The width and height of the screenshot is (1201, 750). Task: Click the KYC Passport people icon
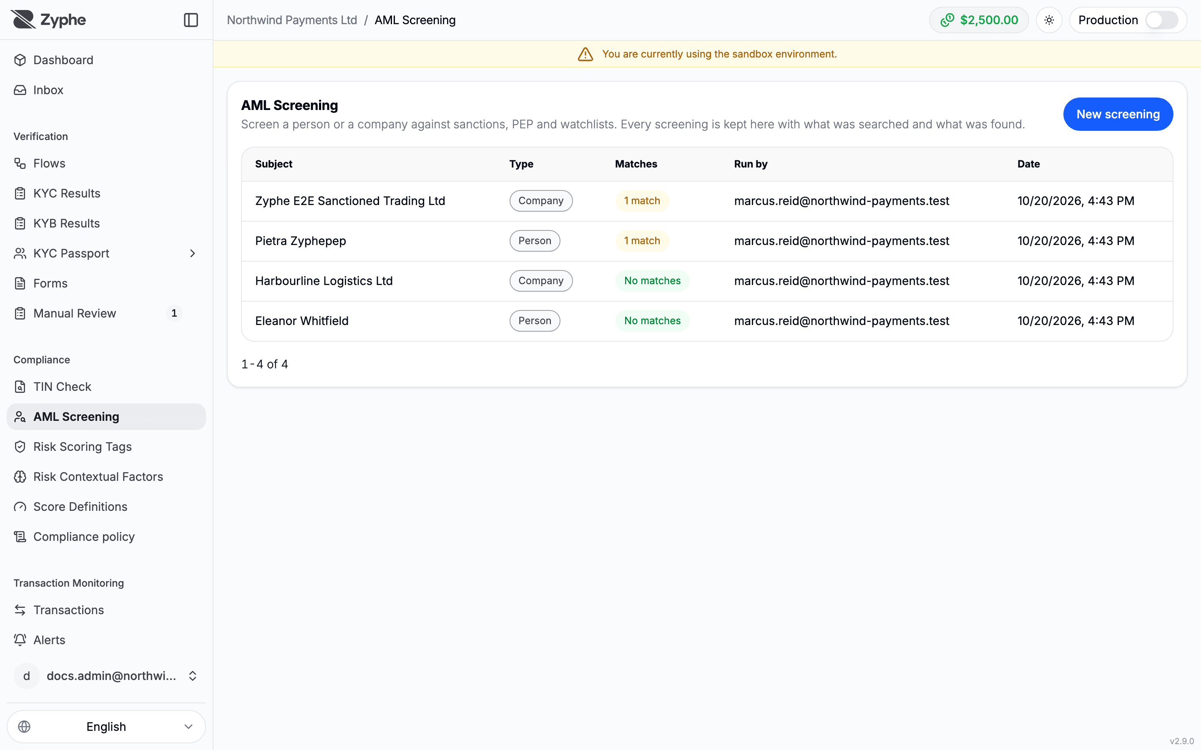click(20, 253)
